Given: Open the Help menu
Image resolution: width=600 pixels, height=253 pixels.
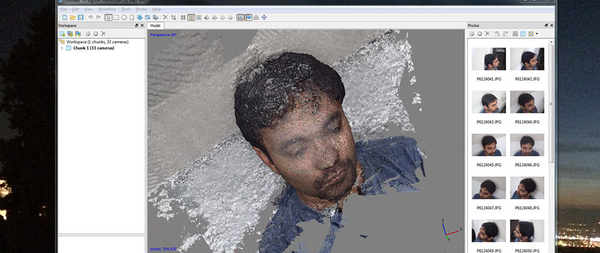Looking at the screenshot, I should 157,8.
